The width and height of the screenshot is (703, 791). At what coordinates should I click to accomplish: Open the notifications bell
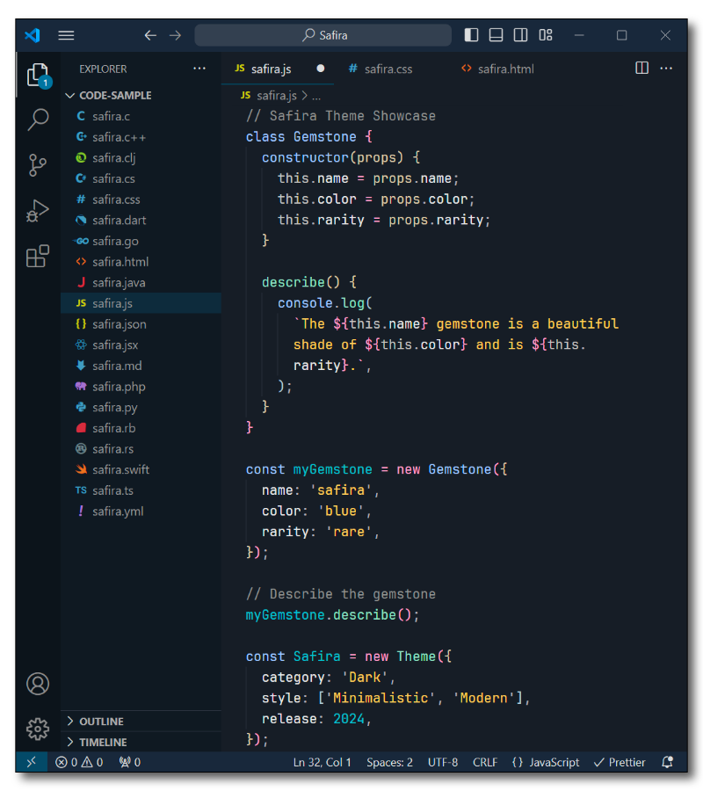(666, 762)
